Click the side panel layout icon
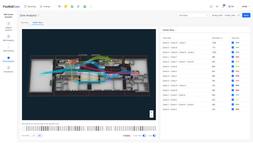Image resolution: width=253 pixels, height=145 pixels. [x=211, y=7]
